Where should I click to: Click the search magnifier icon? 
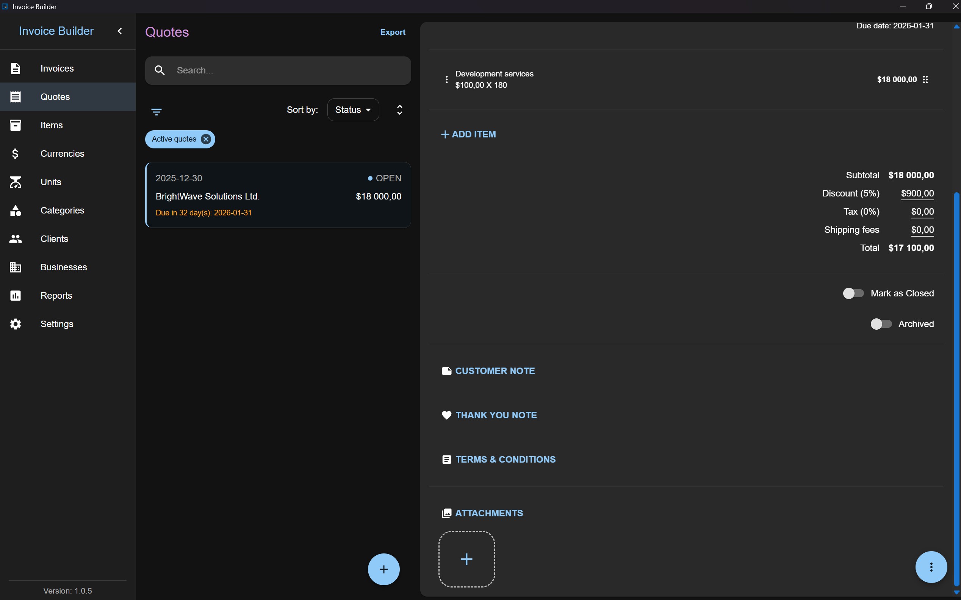(160, 70)
